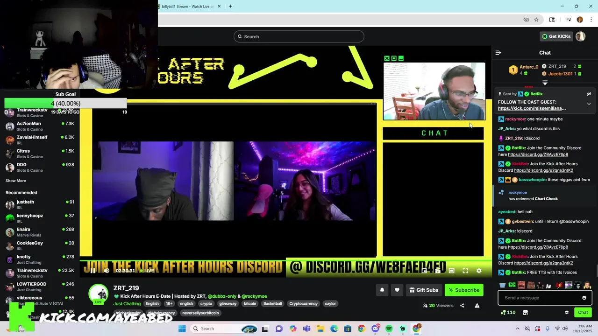
Task: Select the Basketball stream tag
Action: (273, 304)
